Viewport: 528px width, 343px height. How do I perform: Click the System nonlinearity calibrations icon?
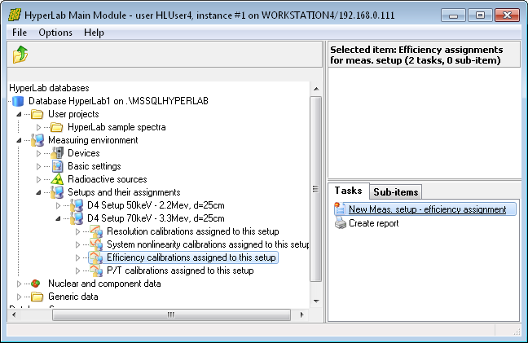point(96,244)
